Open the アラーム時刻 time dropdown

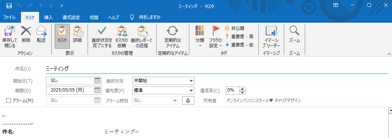coord(175,101)
